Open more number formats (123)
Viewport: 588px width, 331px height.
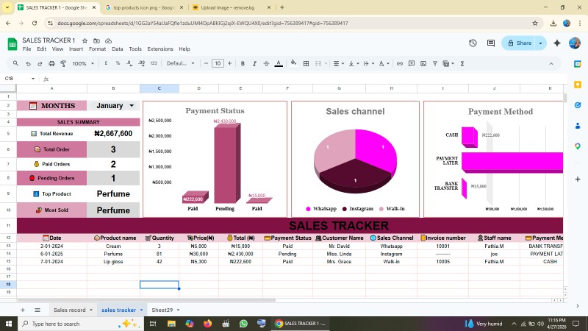(154, 63)
